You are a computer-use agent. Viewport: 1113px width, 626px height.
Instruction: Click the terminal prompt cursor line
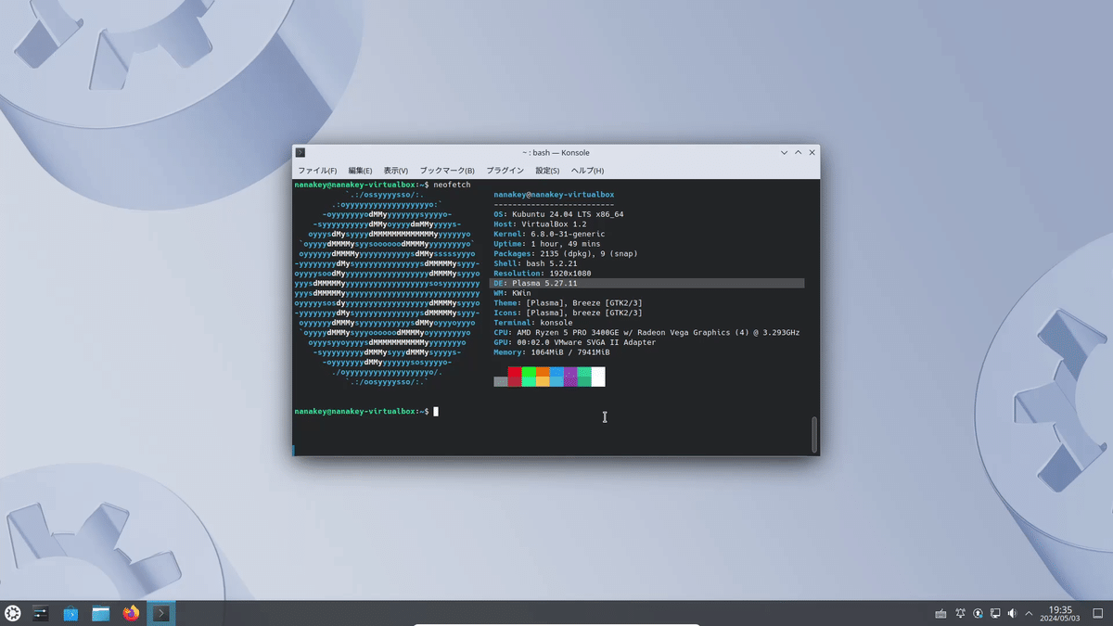click(365, 411)
